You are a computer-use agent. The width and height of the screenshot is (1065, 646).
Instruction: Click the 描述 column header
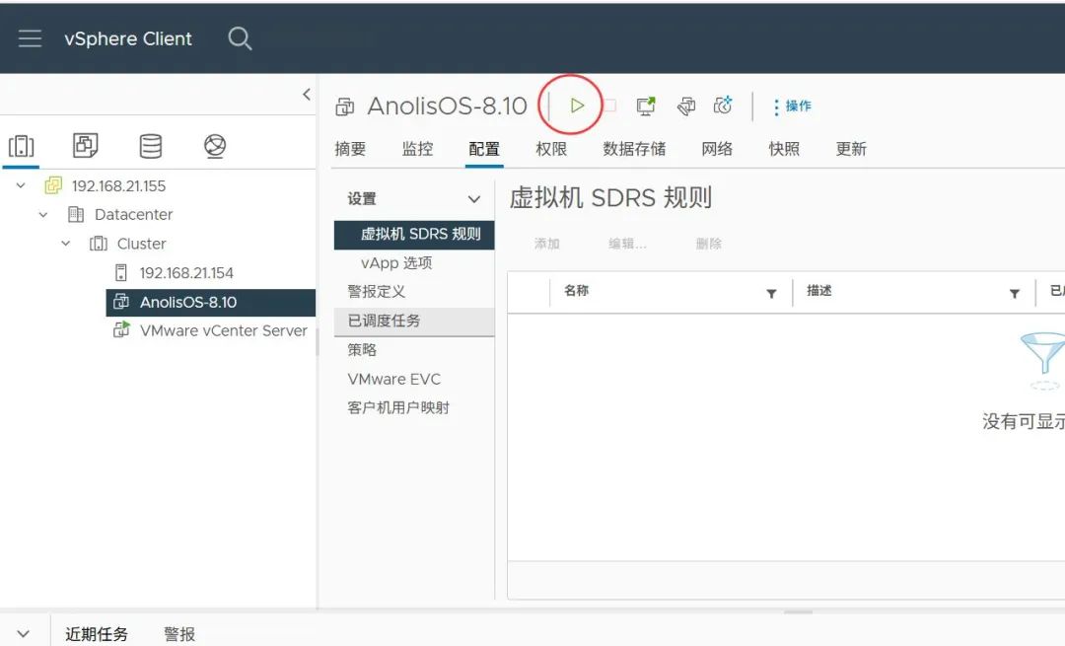click(819, 291)
